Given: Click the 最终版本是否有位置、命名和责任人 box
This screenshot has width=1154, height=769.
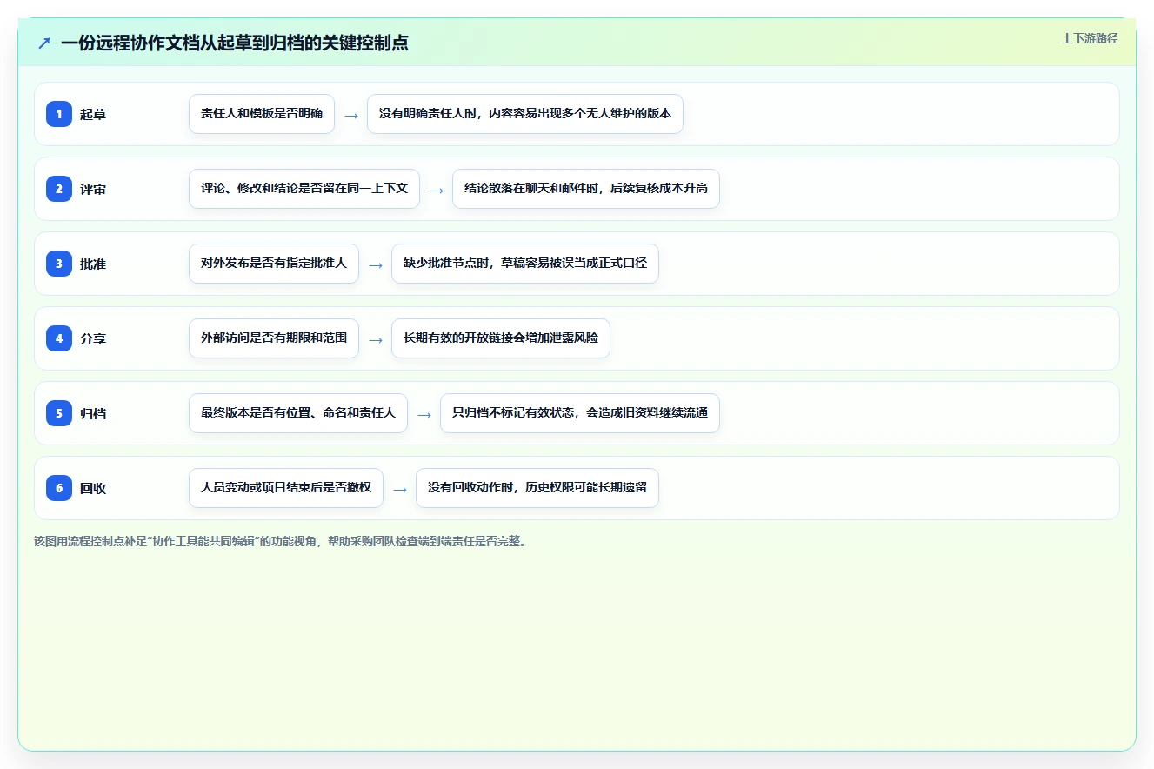Looking at the screenshot, I should pos(298,413).
